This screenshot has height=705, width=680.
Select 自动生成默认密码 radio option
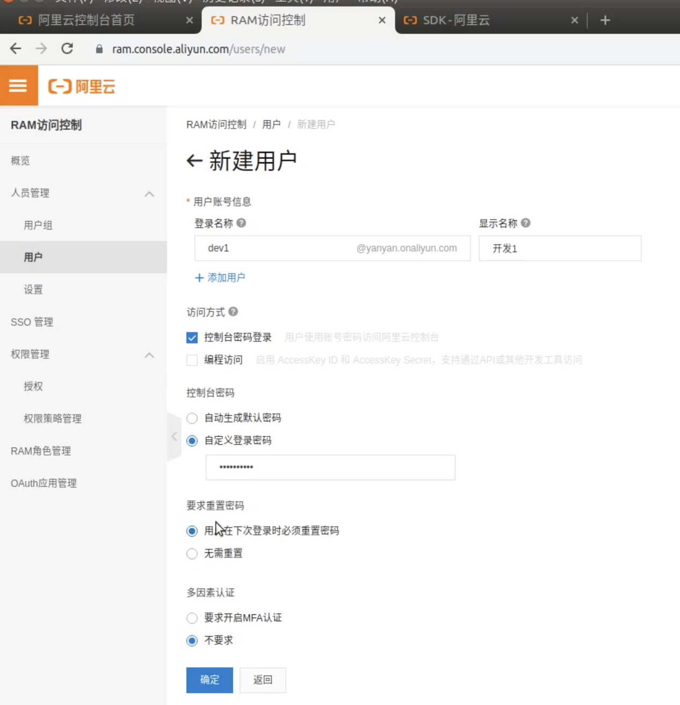pos(192,418)
